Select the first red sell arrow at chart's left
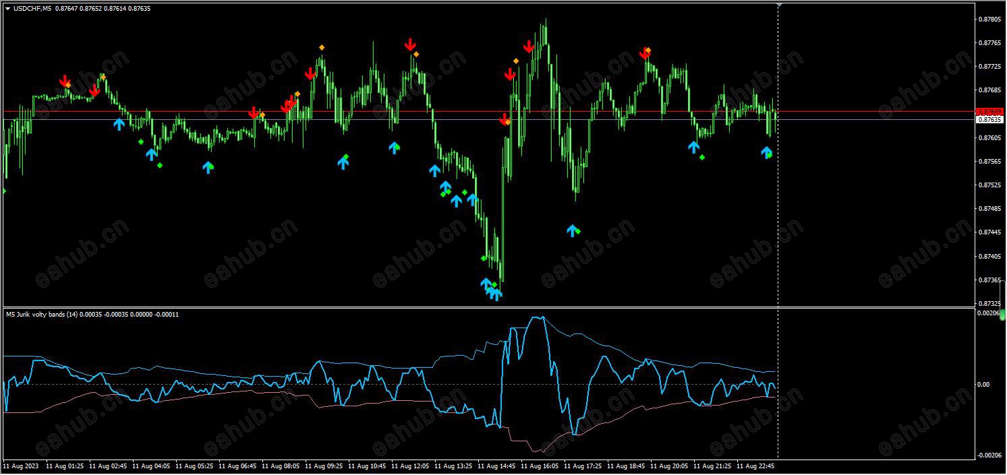Image resolution: width=1007 pixels, height=475 pixels. click(x=64, y=81)
